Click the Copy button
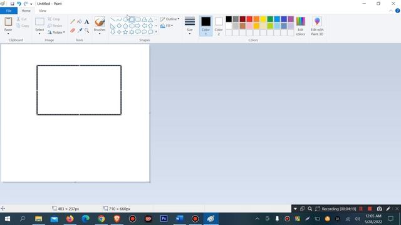401x225 pixels. 23,26
